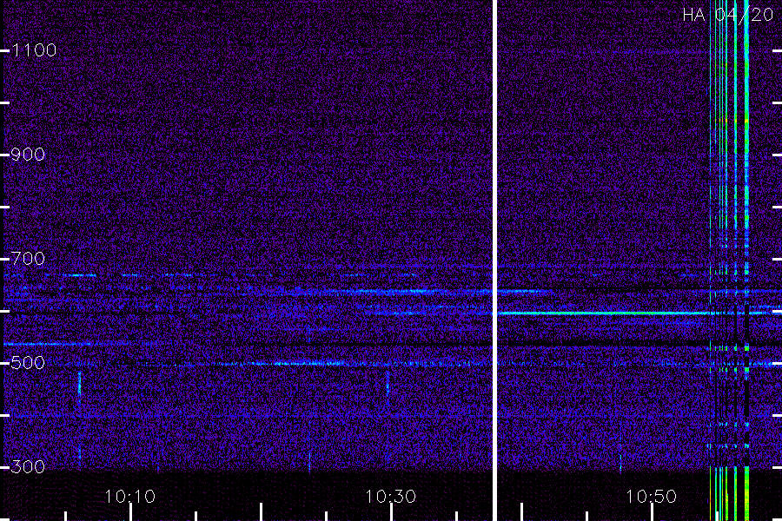
Task: Click the 300 frequency axis label
Action: [x=28, y=466]
